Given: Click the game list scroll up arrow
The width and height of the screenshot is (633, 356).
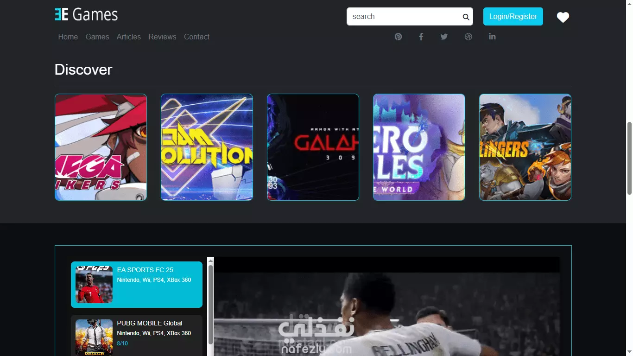Looking at the screenshot, I should 210,261.
